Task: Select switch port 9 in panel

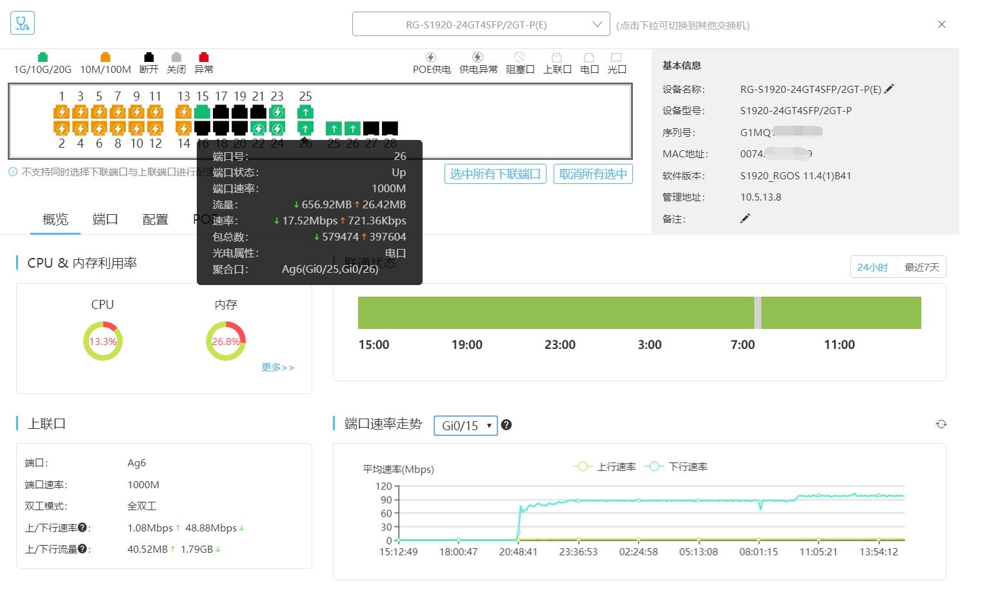Action: pos(136,112)
